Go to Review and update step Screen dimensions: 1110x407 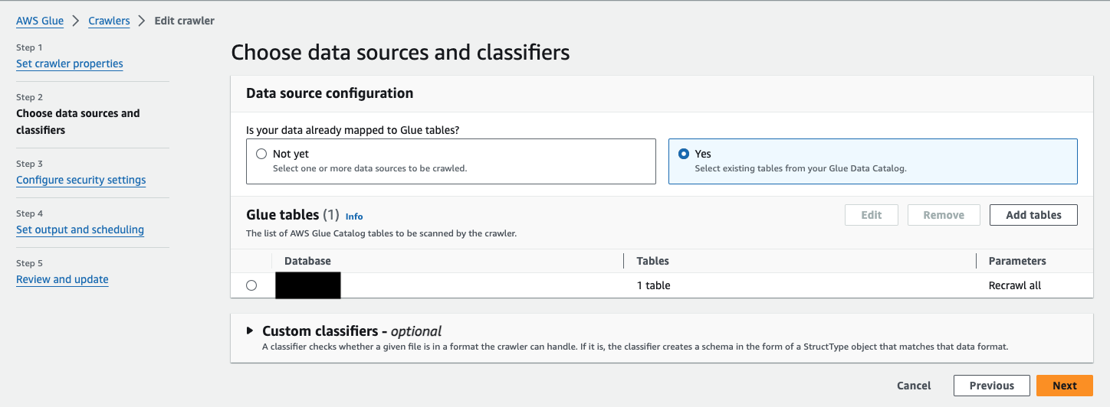pos(62,279)
